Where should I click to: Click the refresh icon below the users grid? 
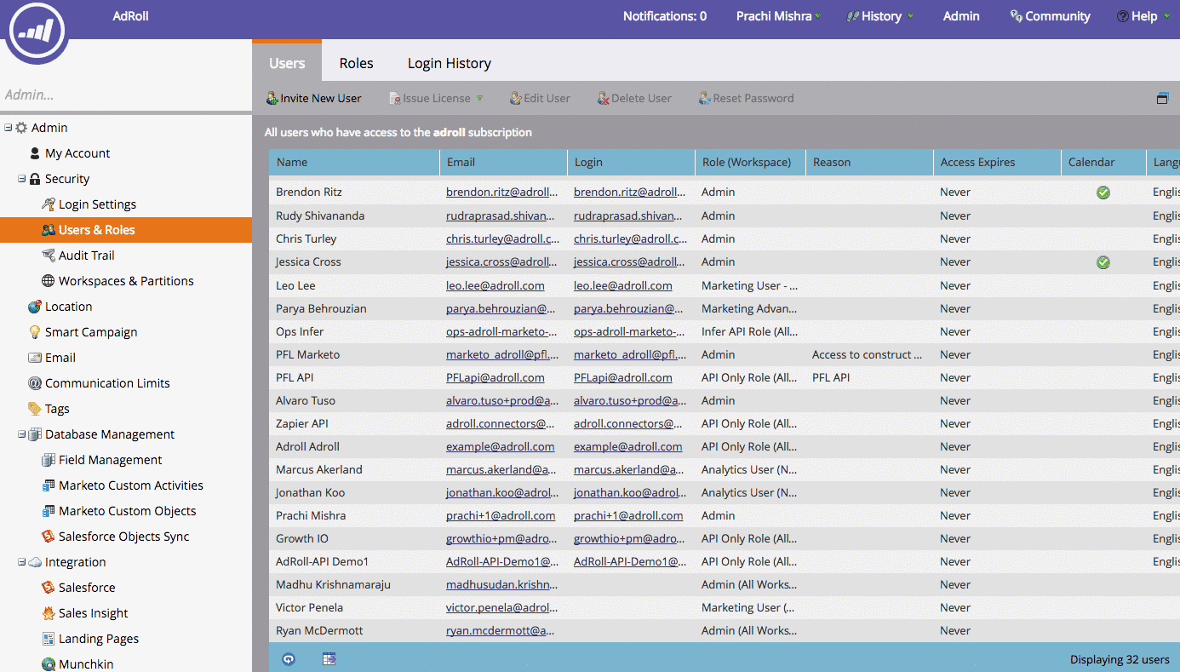(x=289, y=658)
